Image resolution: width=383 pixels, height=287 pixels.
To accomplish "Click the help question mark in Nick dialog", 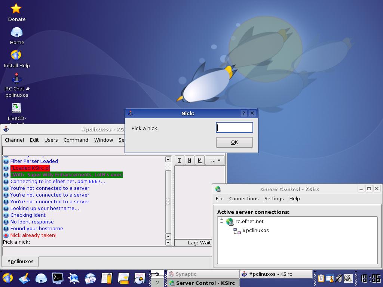I will point(243,113).
